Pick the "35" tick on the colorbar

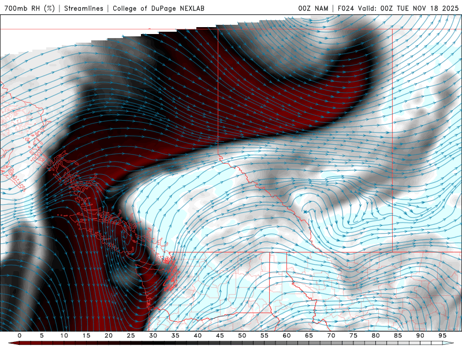coord(176,336)
